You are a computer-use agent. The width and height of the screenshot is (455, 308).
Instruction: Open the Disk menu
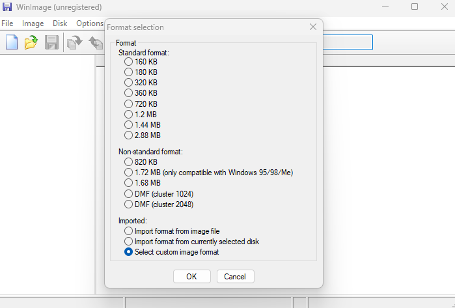60,23
